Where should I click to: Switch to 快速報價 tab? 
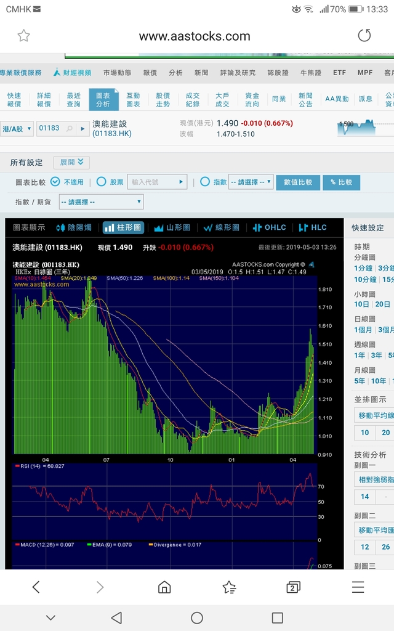14,100
